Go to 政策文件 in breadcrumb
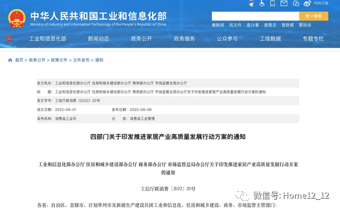Viewport: 340px width, 211px height. point(59,60)
